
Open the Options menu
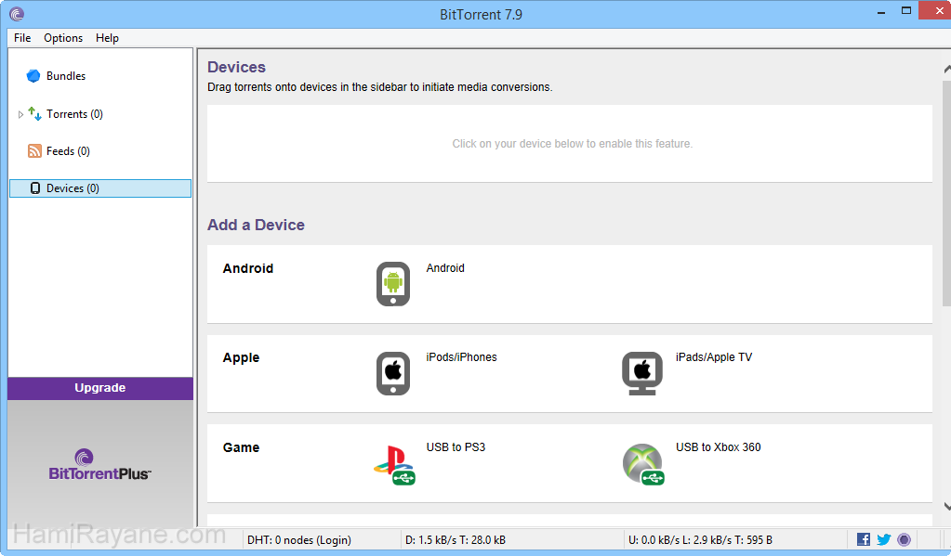coord(63,37)
